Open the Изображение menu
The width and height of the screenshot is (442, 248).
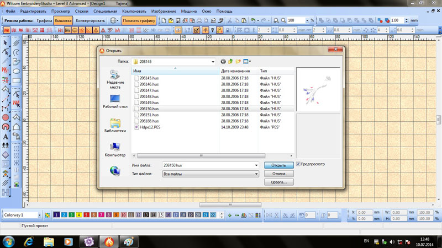click(x=164, y=11)
